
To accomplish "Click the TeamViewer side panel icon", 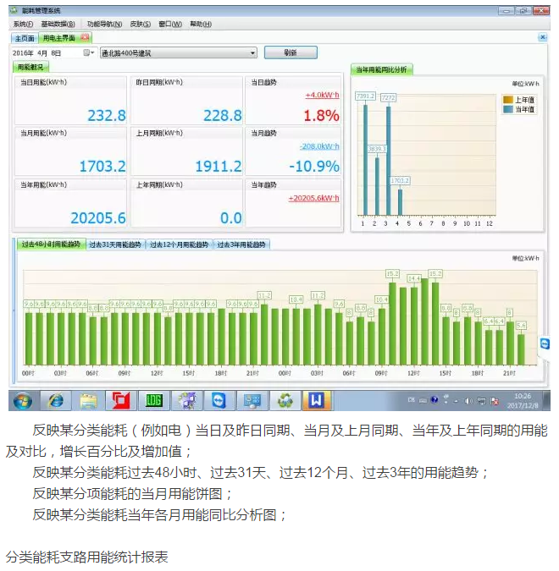I will click(x=545, y=343).
